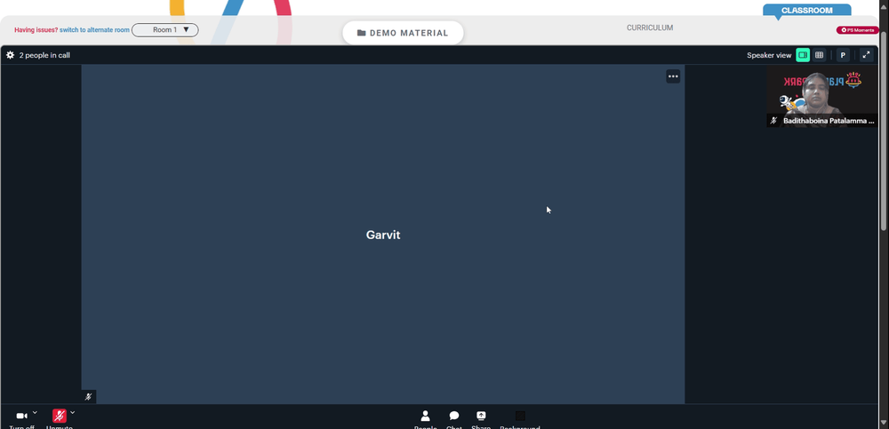Screen dimensions: 889x429
Task: Expand camera options chevron
Action: 35,412
